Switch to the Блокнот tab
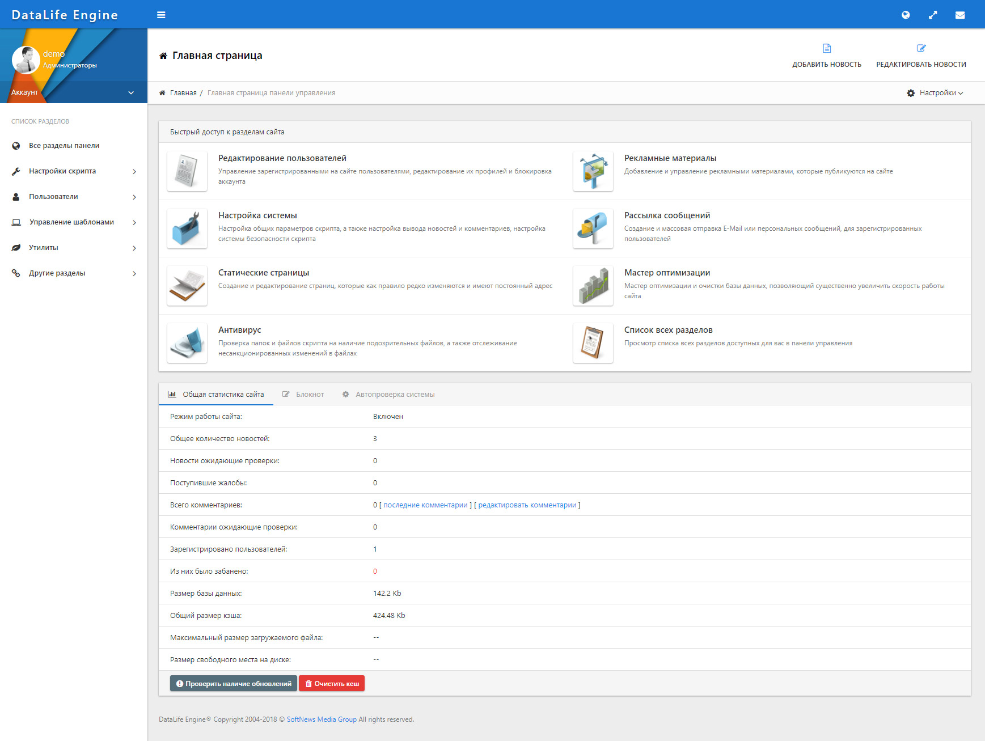Screen dimensions: 985x741 [303, 395]
